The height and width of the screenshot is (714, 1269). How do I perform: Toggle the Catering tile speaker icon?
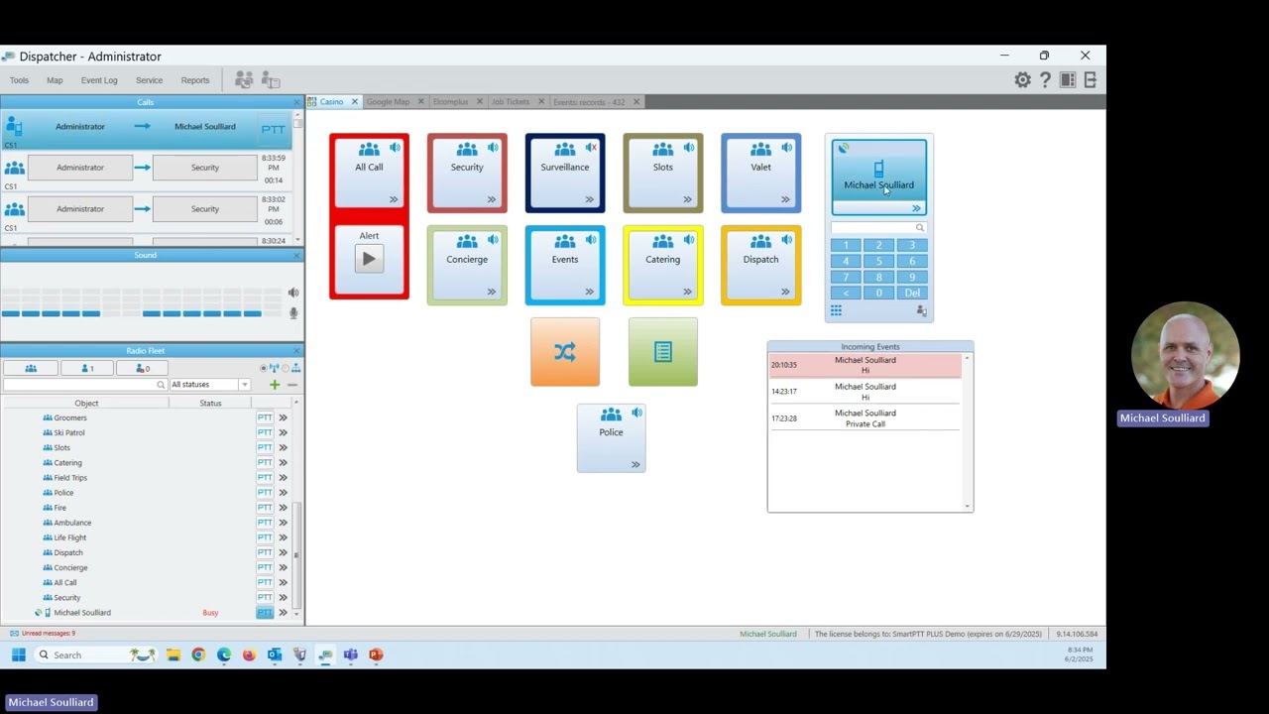pyautogui.click(x=689, y=240)
